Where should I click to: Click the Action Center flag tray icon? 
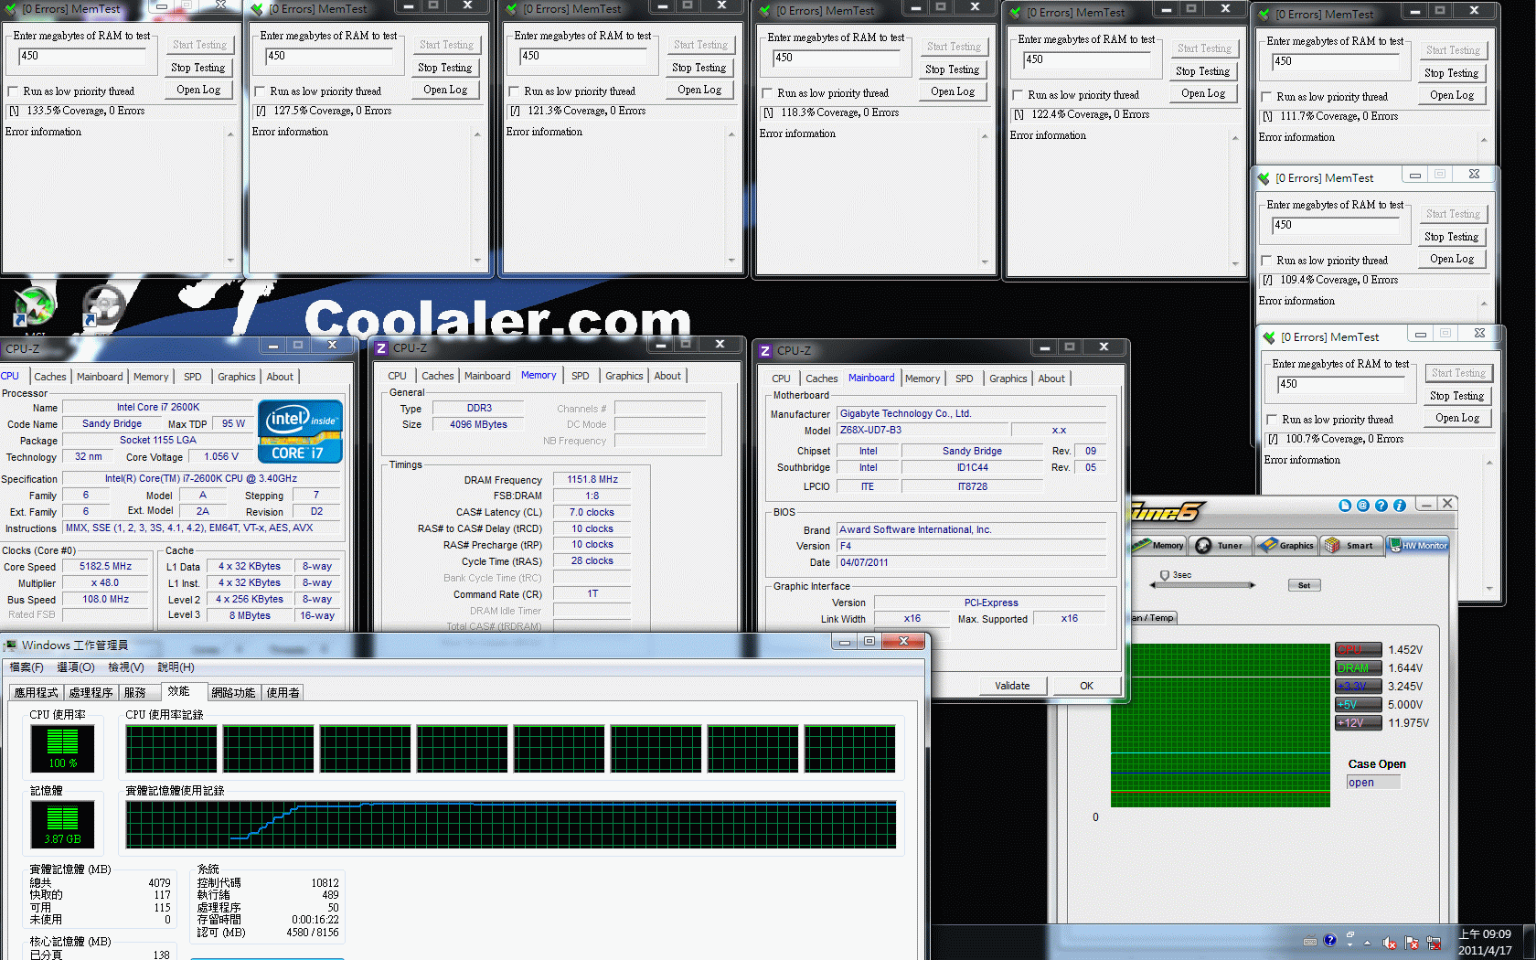[1412, 943]
